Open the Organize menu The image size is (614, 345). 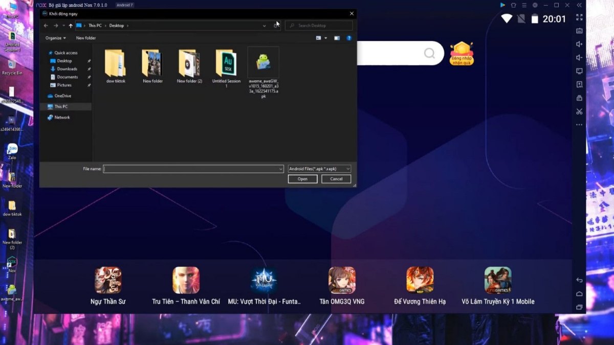coord(55,38)
